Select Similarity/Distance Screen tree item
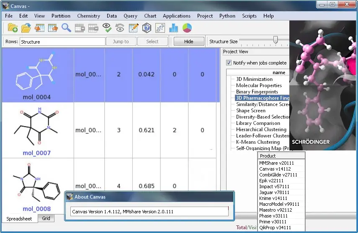This screenshot has width=358, height=233. 263,104
